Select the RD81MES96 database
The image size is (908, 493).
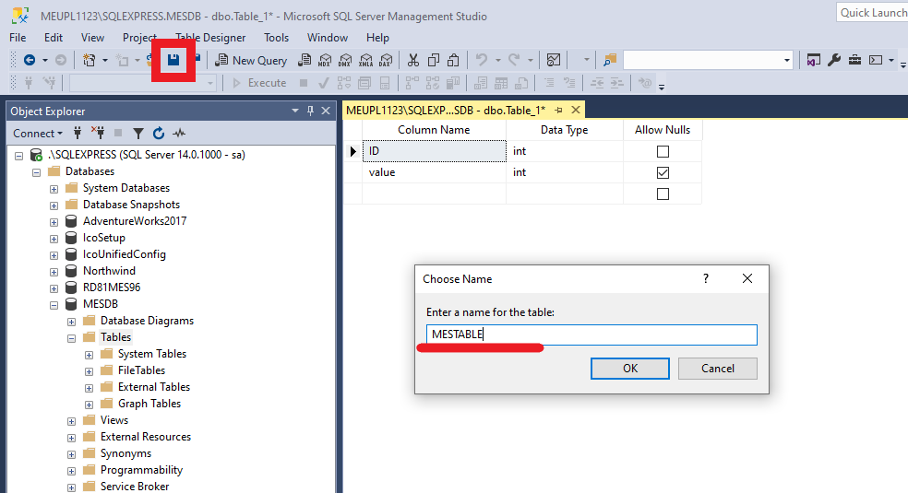(111, 288)
